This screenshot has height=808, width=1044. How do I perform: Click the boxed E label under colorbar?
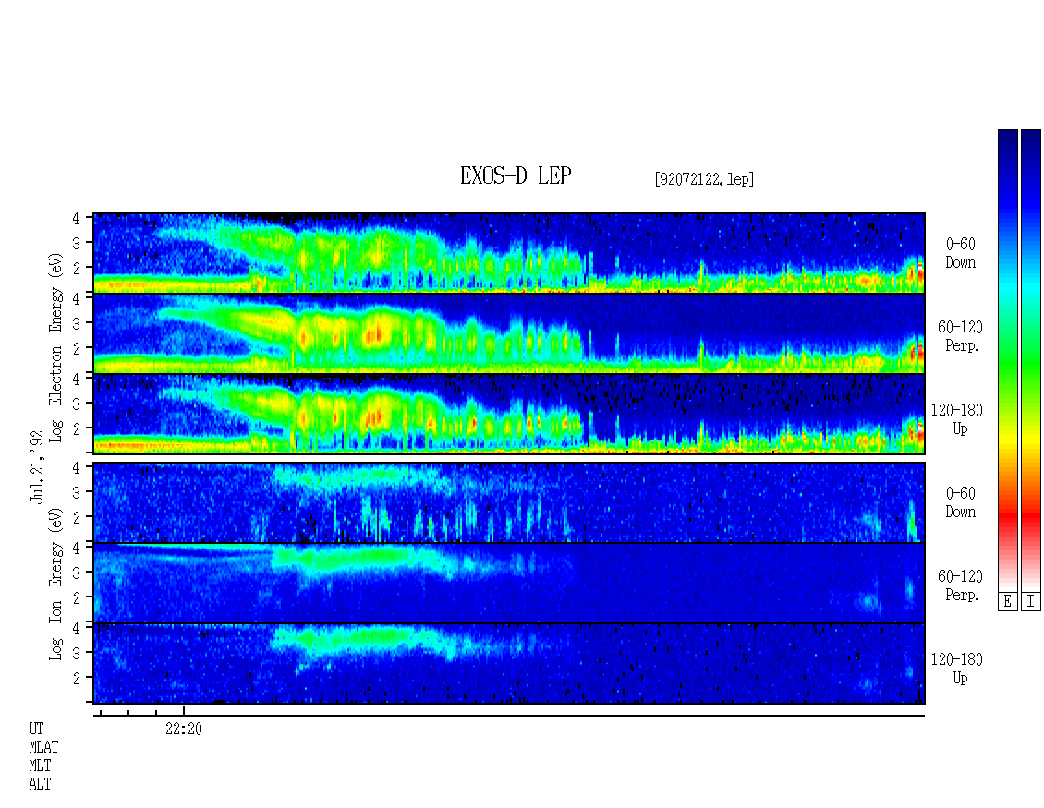(x=1007, y=602)
